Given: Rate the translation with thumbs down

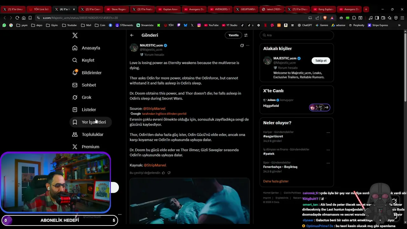Looking at the screenshot, I should pos(169,173).
